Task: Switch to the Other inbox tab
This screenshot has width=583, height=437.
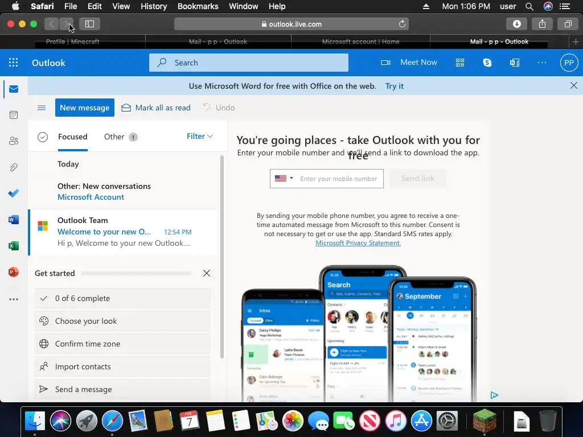Action: point(121,137)
